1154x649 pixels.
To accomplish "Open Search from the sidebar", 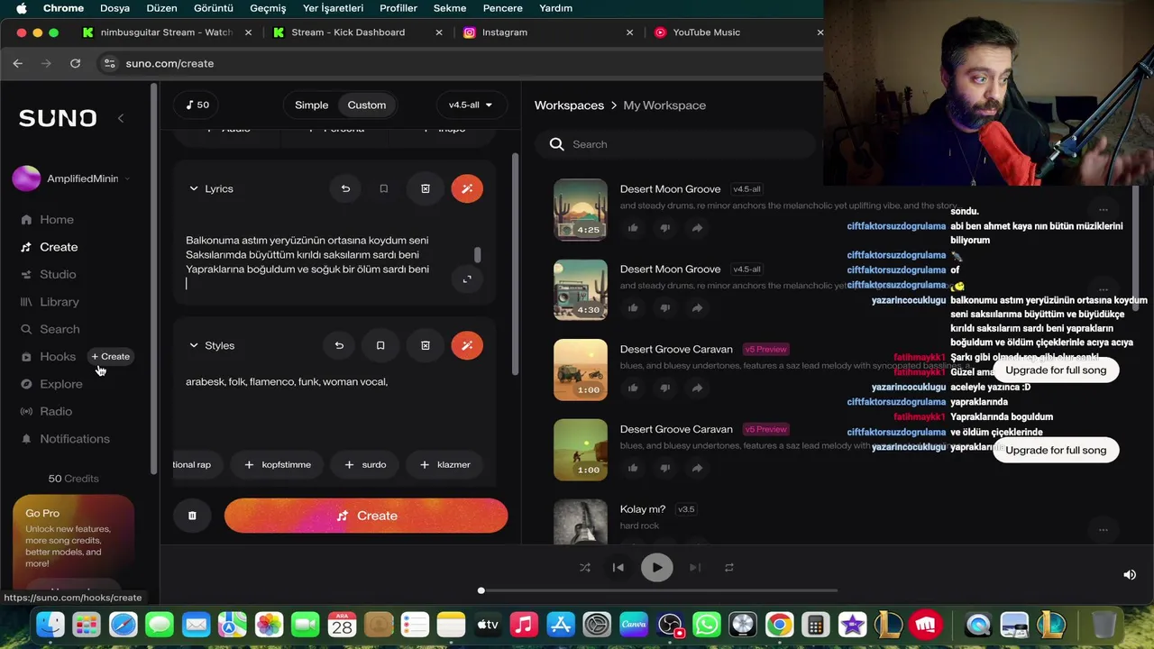I will coord(60,329).
